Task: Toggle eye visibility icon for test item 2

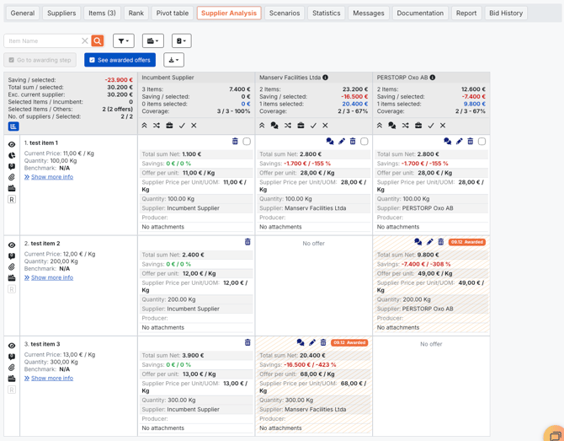Action: click(12, 245)
